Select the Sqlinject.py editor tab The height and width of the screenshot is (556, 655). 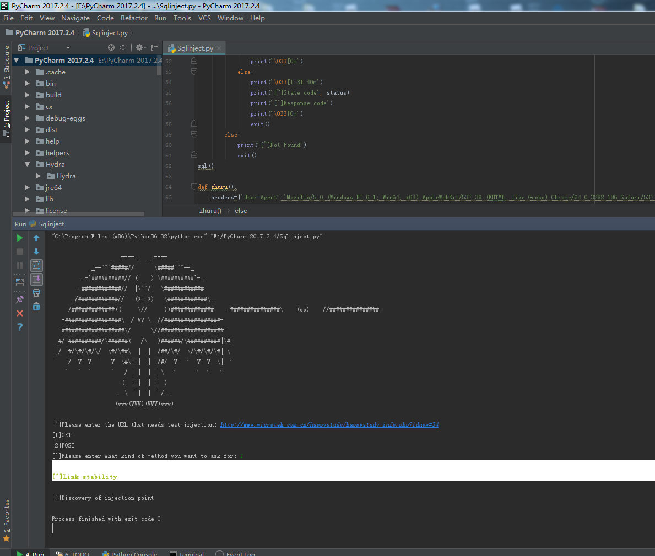pos(194,48)
